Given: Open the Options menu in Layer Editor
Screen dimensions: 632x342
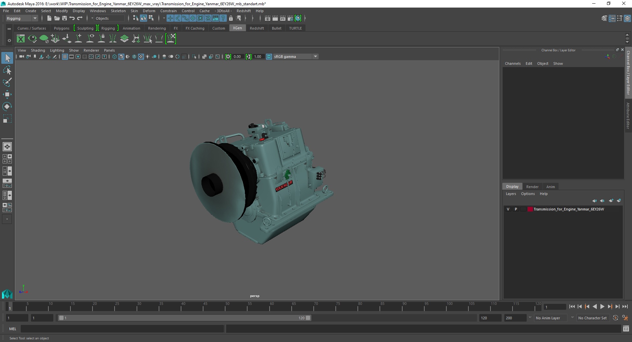Looking at the screenshot, I should tap(528, 194).
